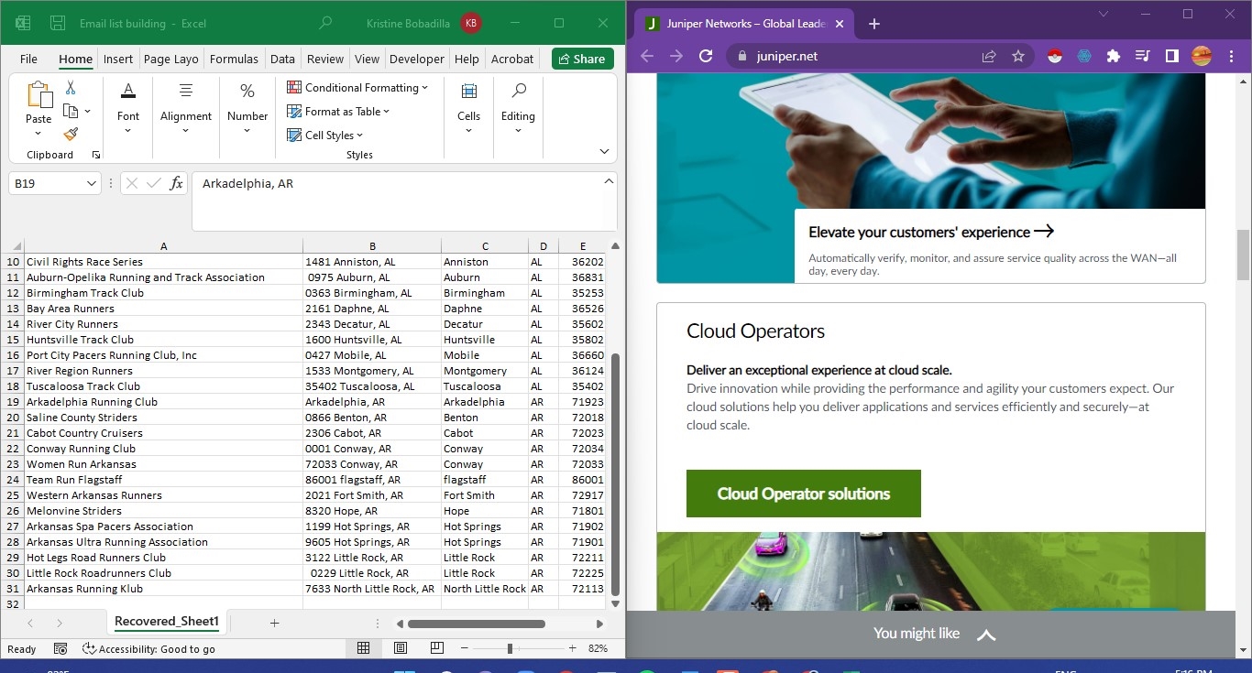
Task: Open the Editing group button
Action: [x=518, y=108]
